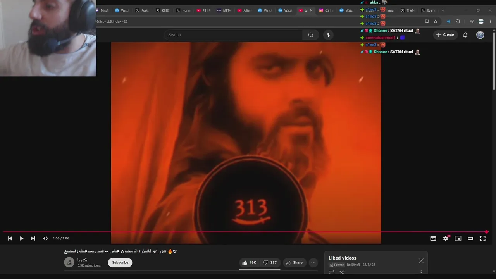Screen dimensions: 496x279
Task: Switch to the TheM X tab
Action: point(408,10)
